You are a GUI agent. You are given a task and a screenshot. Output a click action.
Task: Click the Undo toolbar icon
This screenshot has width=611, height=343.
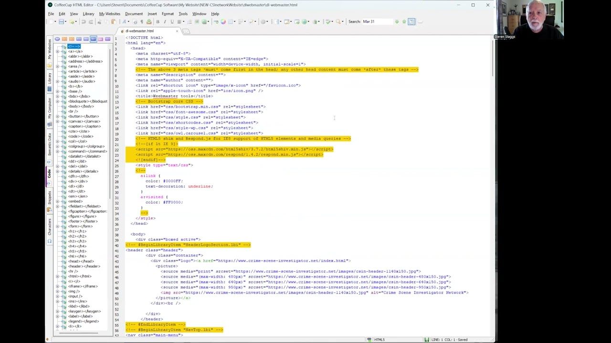click(84, 21)
